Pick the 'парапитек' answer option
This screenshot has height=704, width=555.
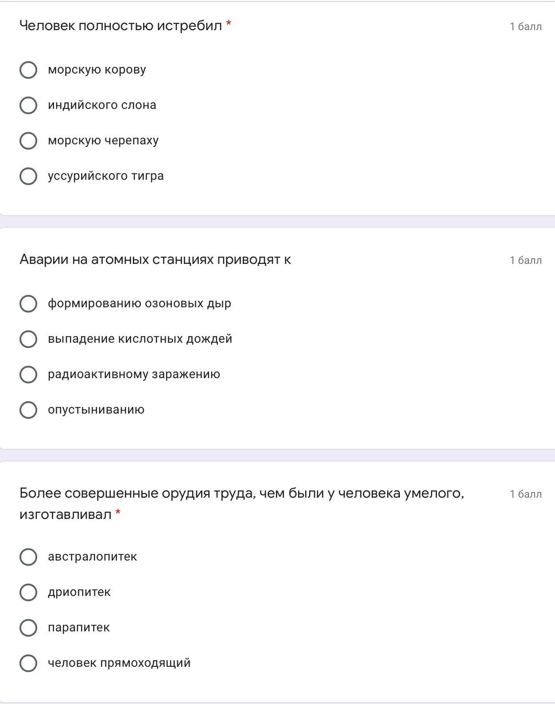(28, 628)
